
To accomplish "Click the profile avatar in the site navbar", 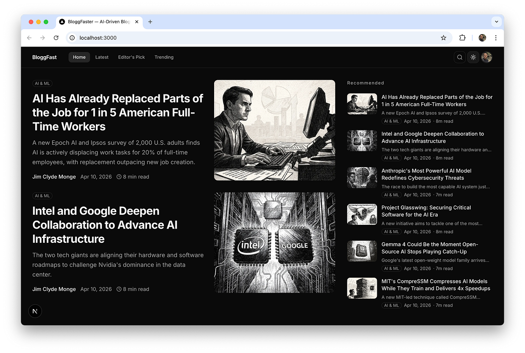I will (486, 57).
